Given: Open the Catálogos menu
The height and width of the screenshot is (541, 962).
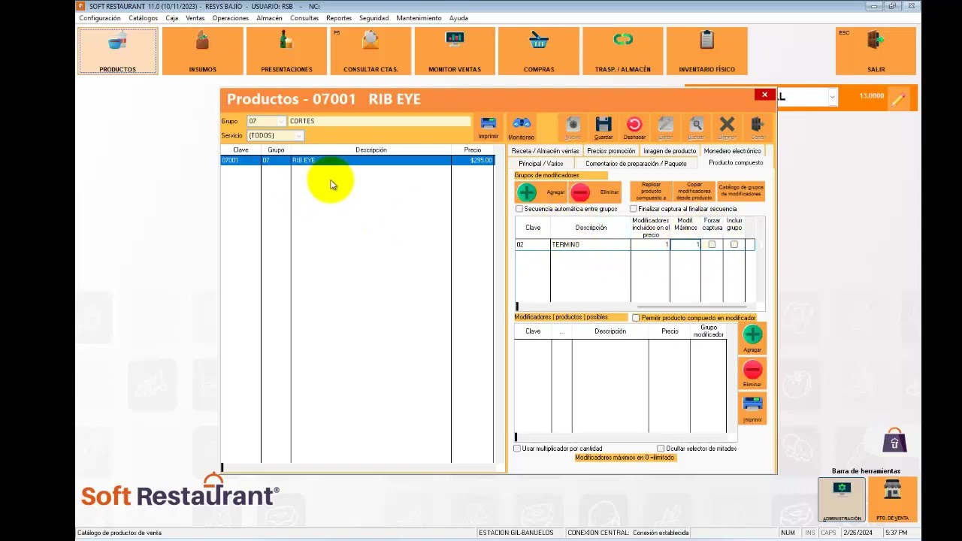Looking at the screenshot, I should (143, 18).
